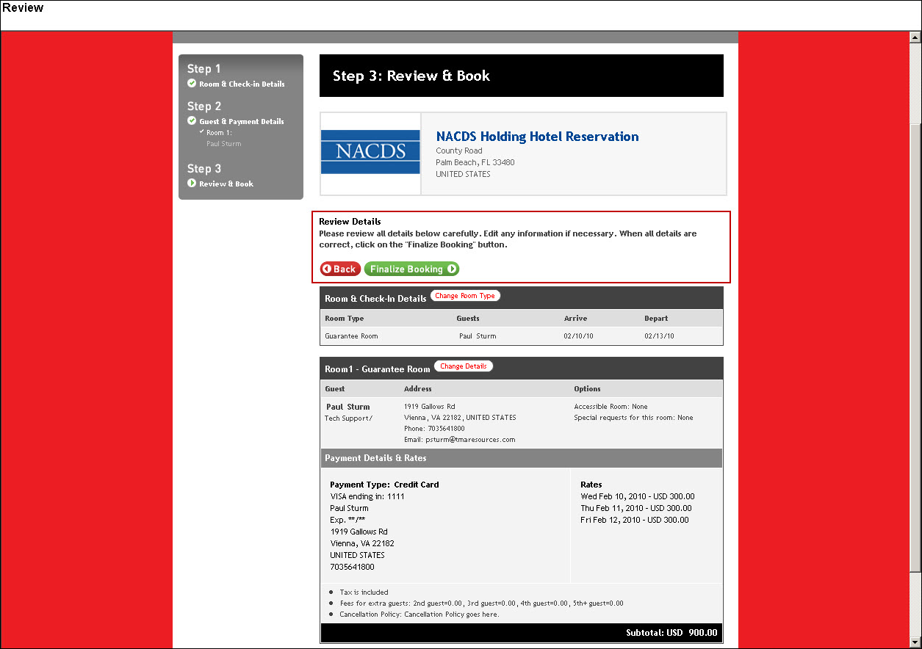The image size is (922, 649).
Task: Click the checkmark icon beside Guest & Payment Details
Action: click(192, 121)
